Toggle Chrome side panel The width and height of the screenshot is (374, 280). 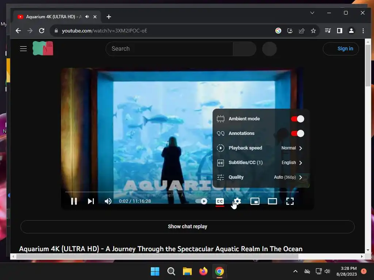(339, 31)
